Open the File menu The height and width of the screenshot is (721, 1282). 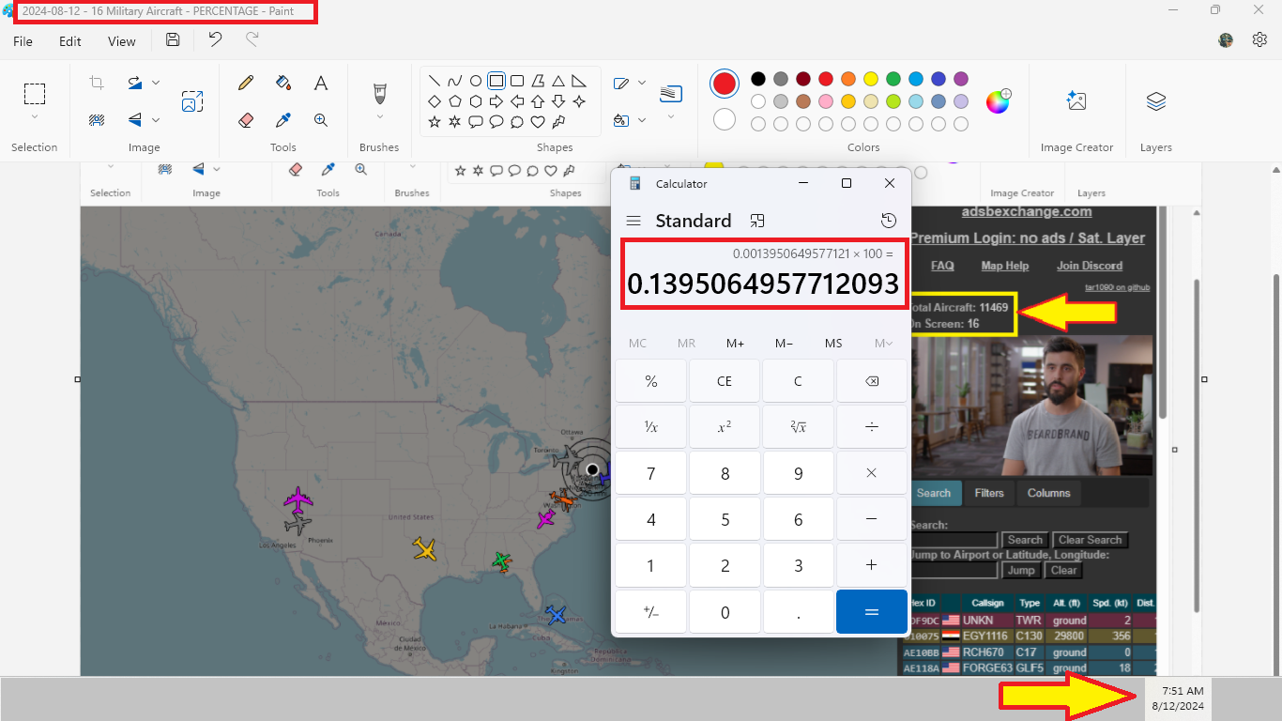23,41
